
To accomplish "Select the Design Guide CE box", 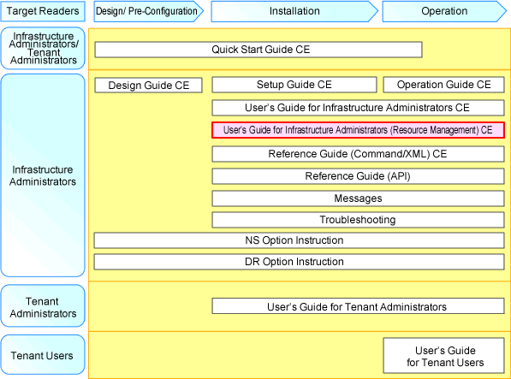I will pyautogui.click(x=149, y=86).
